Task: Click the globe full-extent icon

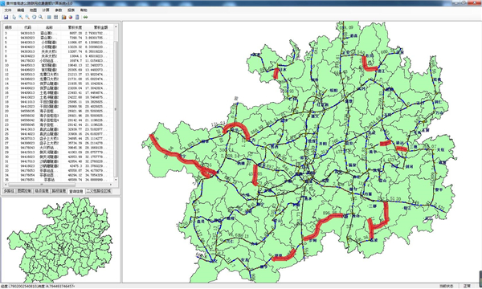Action: pos(34,17)
